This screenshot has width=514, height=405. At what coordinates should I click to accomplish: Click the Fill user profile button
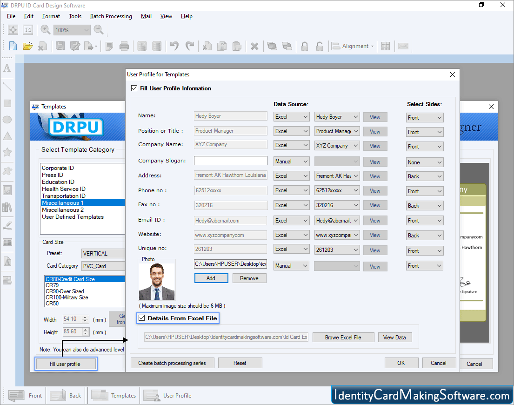pyautogui.click(x=65, y=364)
